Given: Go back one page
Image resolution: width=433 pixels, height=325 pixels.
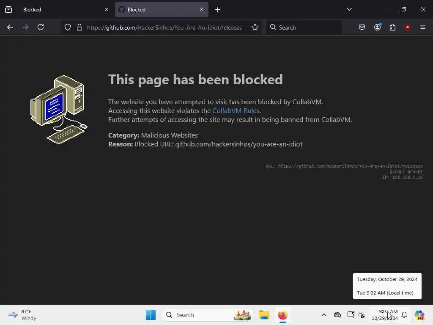Looking at the screenshot, I should coord(10,27).
